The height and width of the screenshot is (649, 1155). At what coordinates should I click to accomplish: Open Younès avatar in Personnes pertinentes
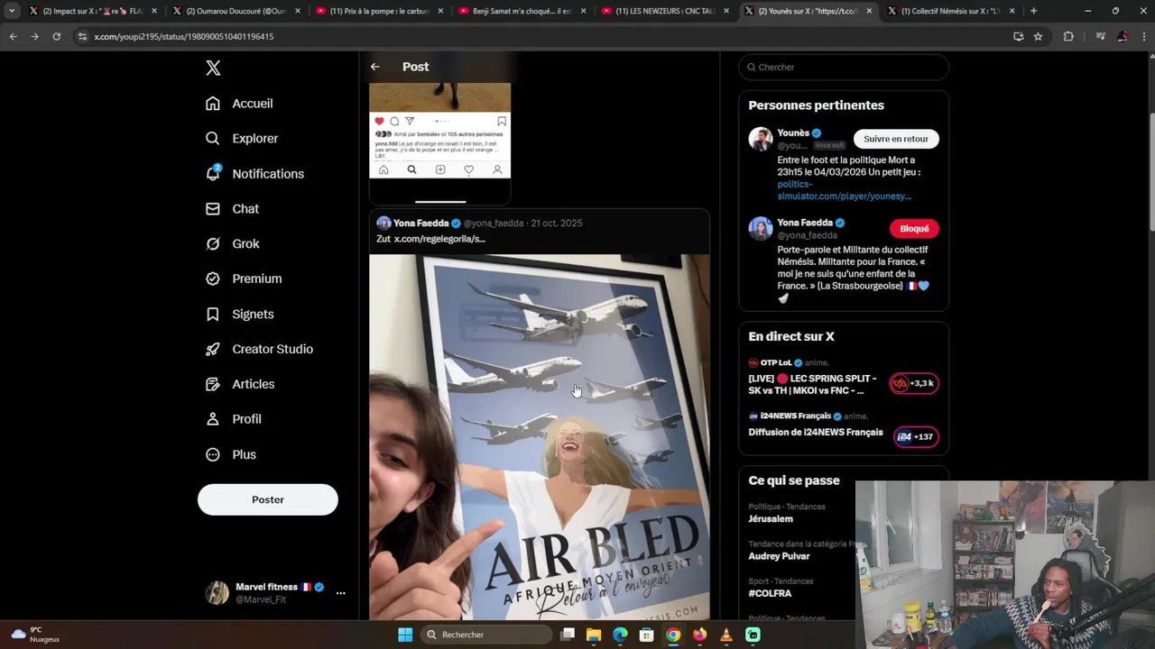(761, 139)
